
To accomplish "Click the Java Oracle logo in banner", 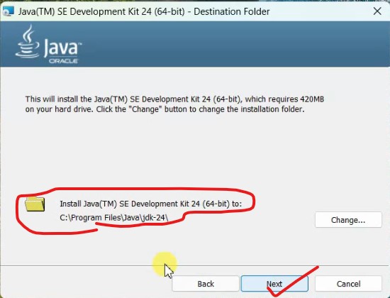I will point(48,44).
